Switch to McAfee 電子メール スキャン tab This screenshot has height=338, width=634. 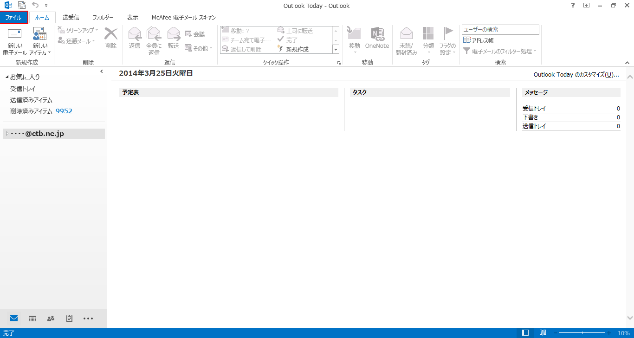pyautogui.click(x=184, y=18)
